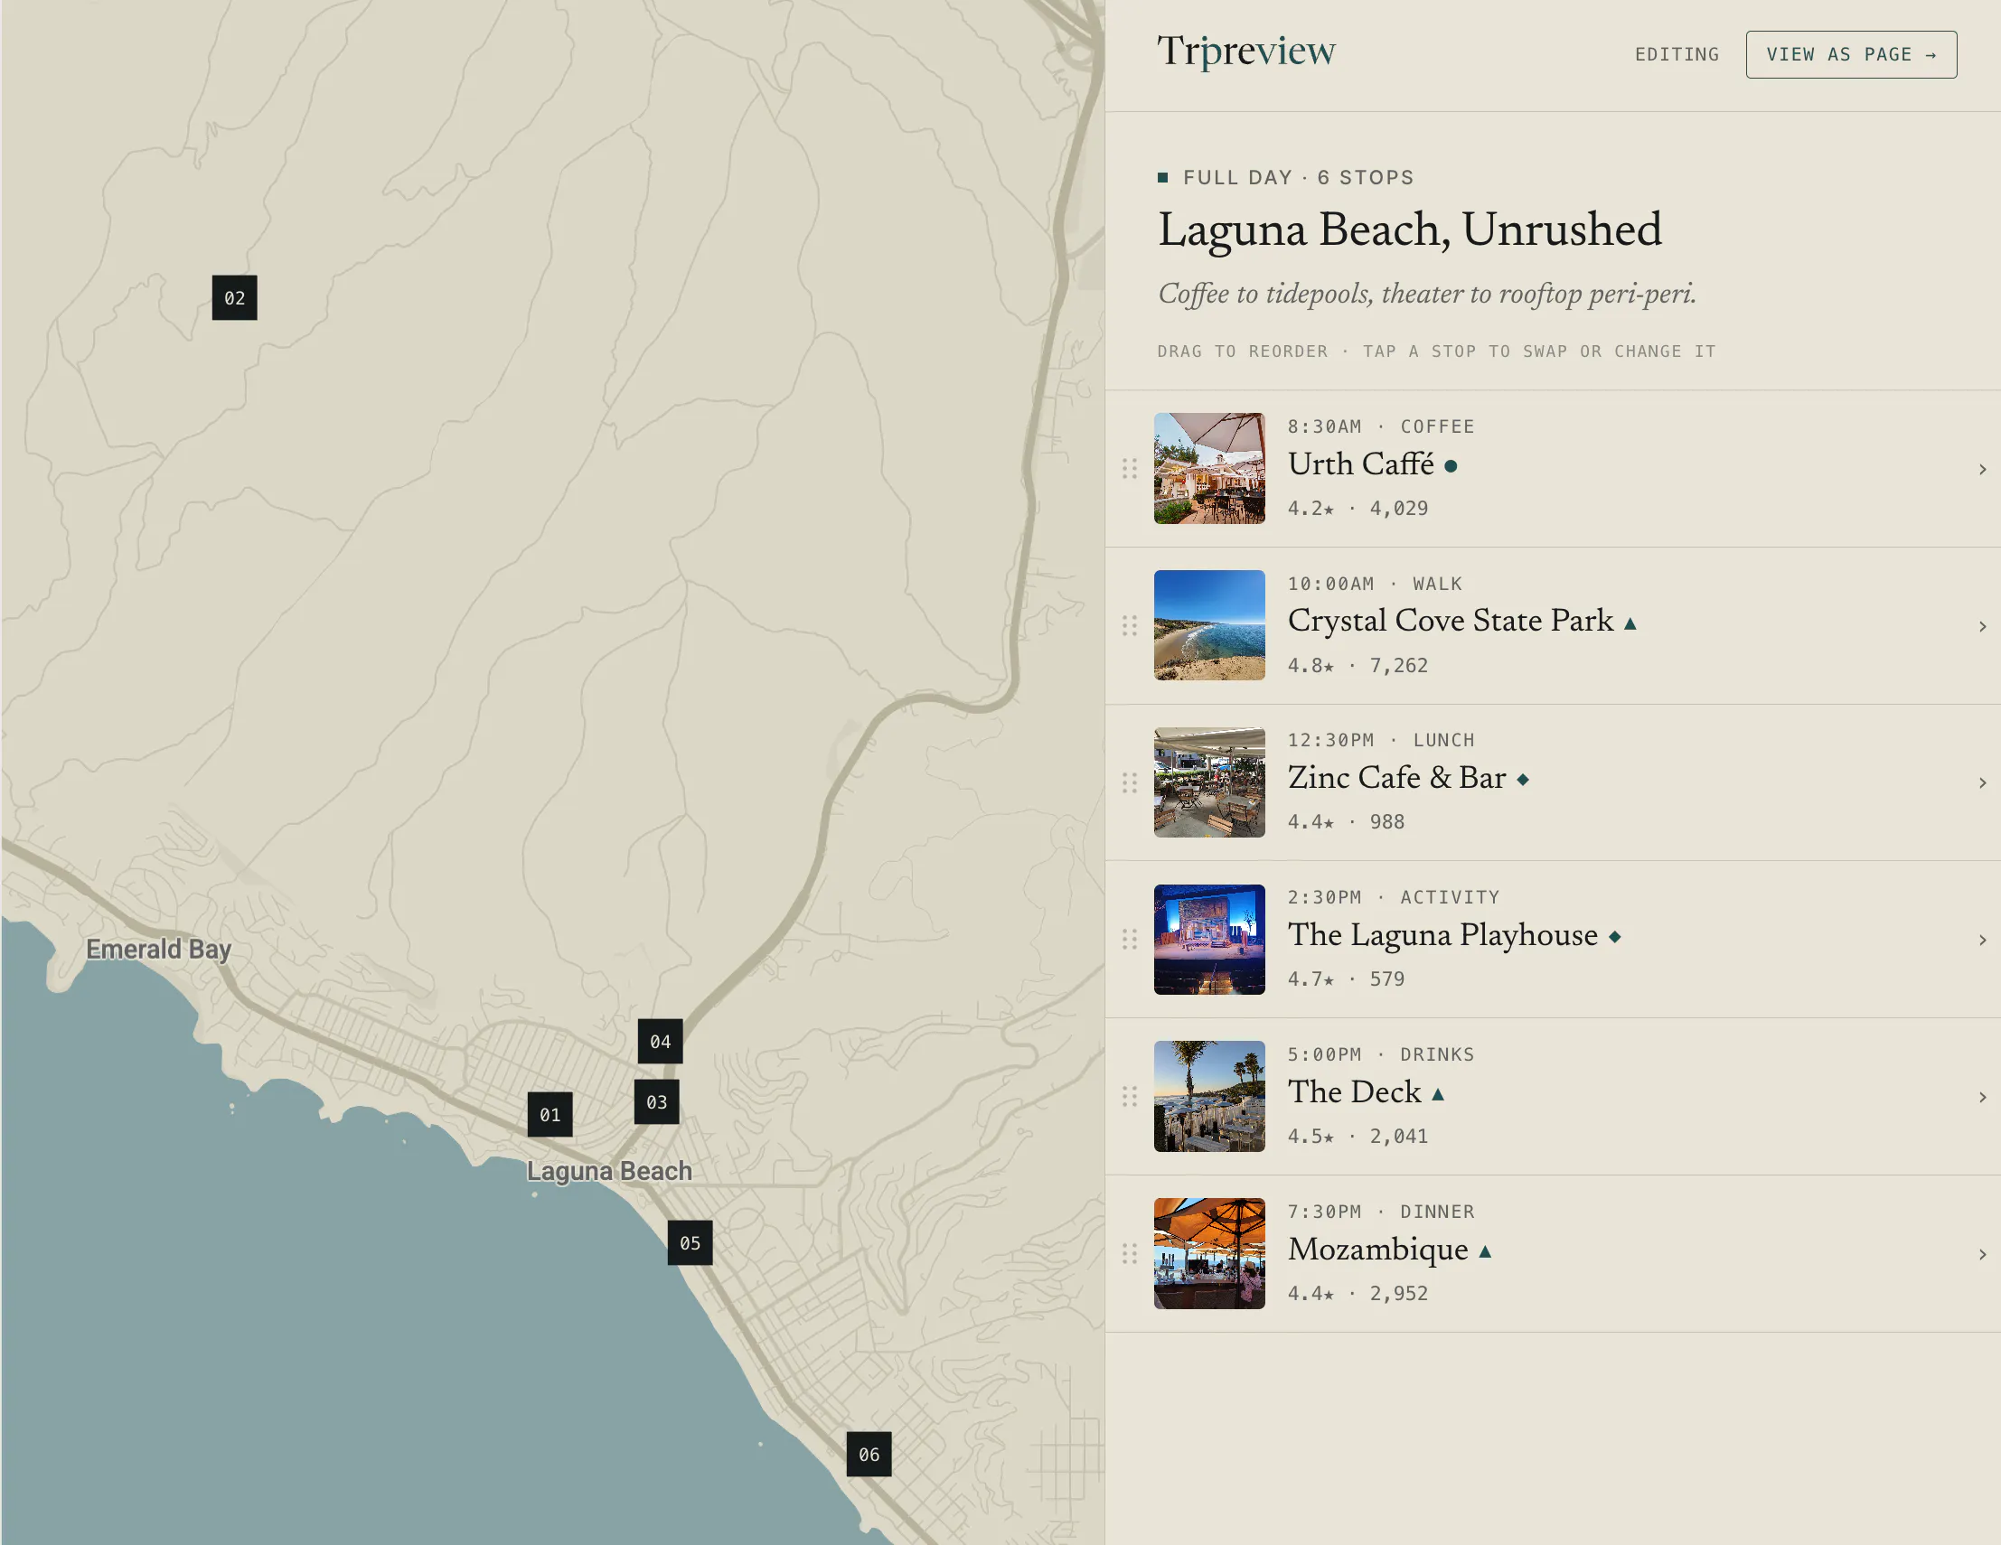Click the 4.4★ · 988 rating text
The image size is (2001, 1545).
pos(1345,822)
